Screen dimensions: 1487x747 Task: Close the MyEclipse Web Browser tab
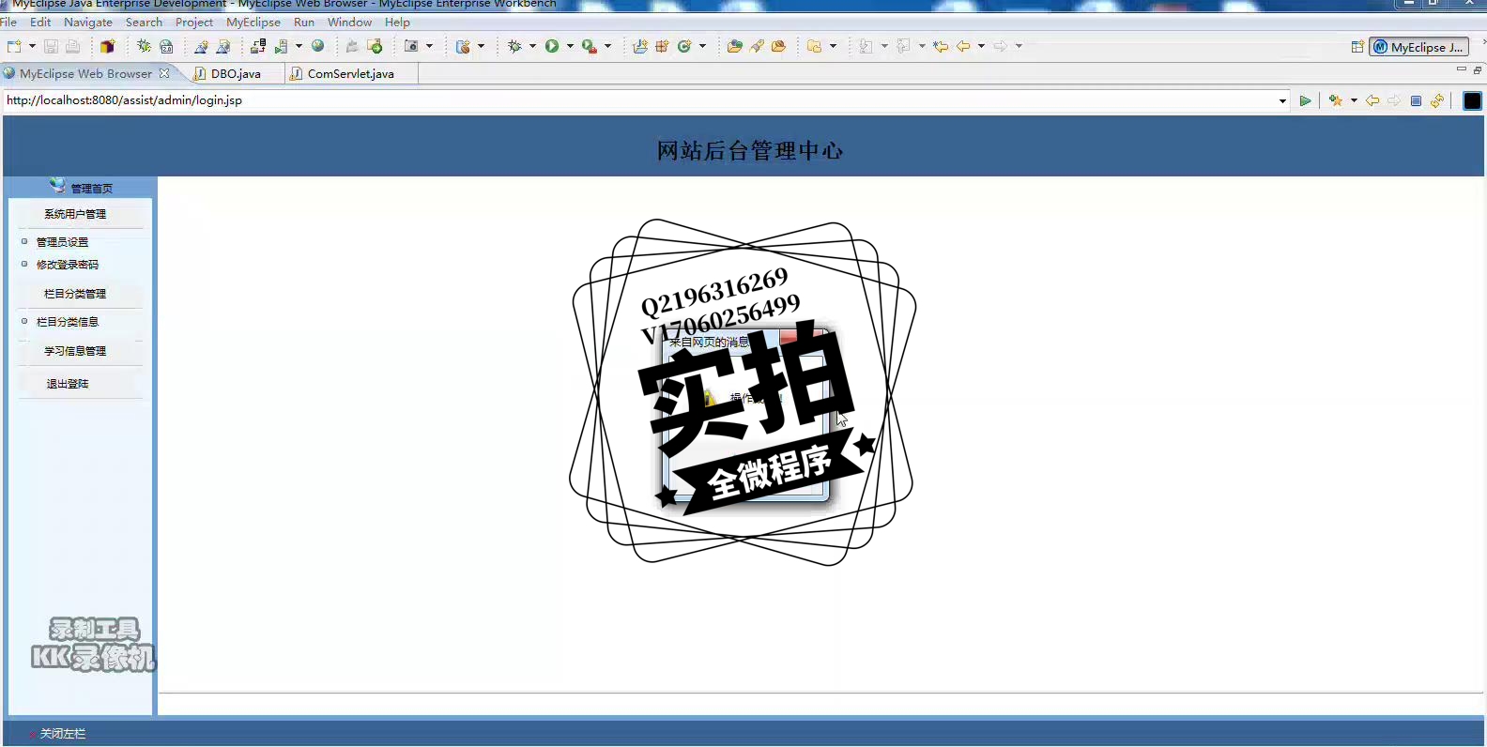pos(164,73)
